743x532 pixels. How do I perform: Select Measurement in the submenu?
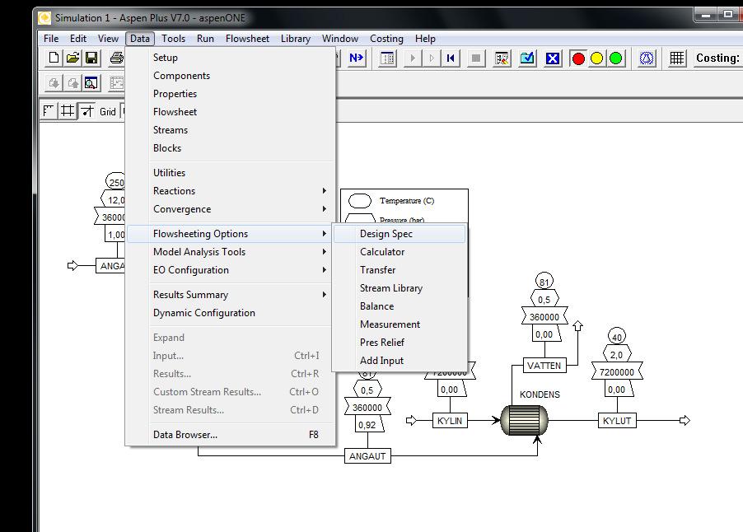pos(400,324)
